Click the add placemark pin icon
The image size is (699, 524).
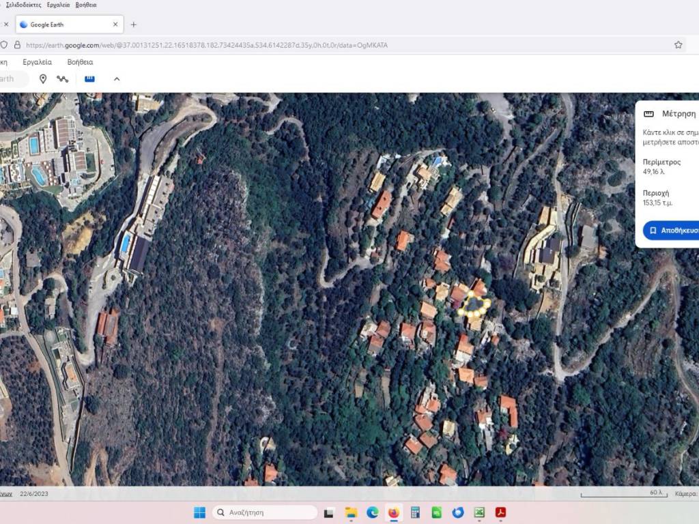pos(43,79)
